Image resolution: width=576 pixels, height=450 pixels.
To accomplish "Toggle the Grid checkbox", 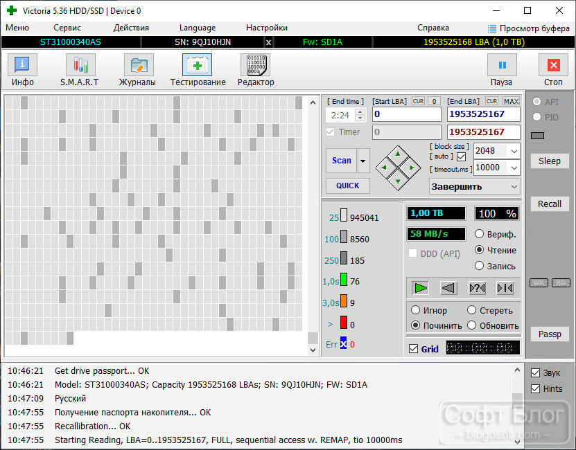I will pos(413,349).
